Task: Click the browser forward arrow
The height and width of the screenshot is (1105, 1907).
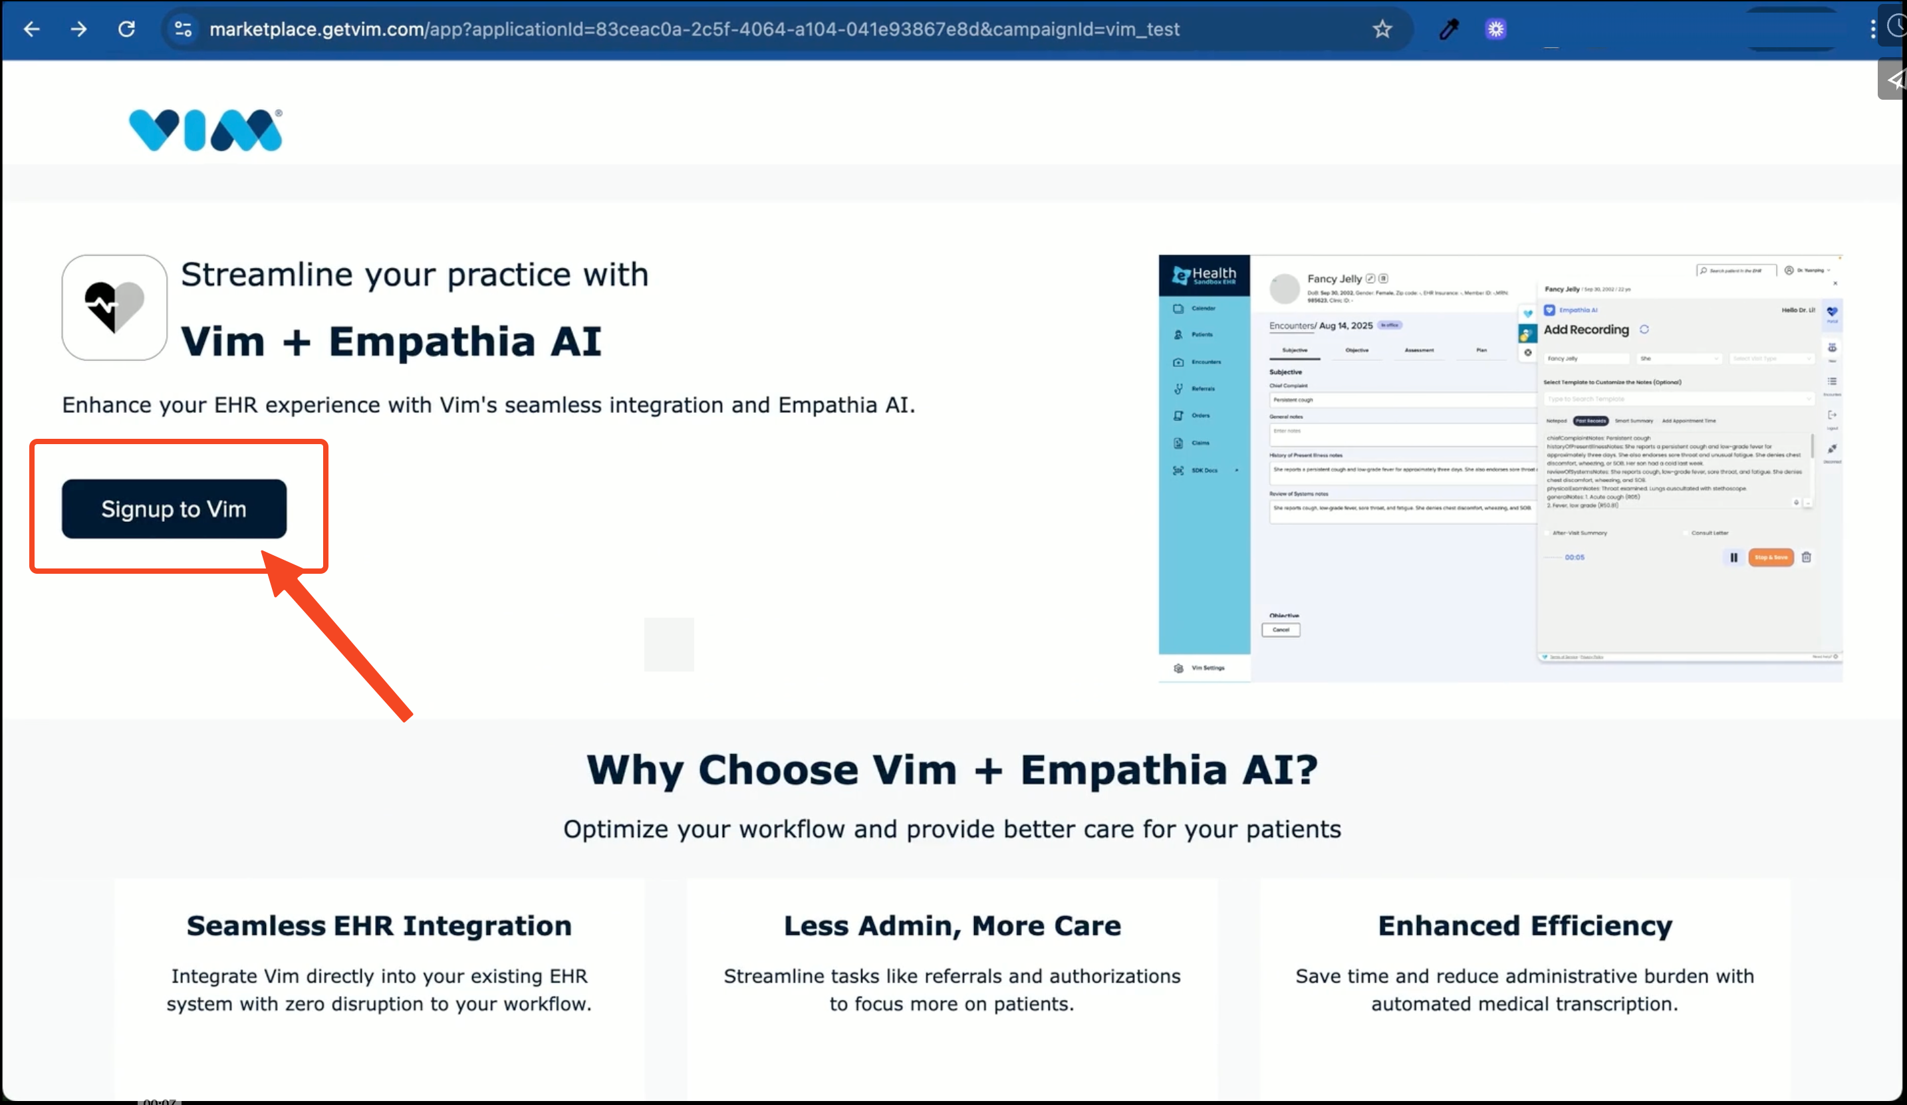Action: 78,29
